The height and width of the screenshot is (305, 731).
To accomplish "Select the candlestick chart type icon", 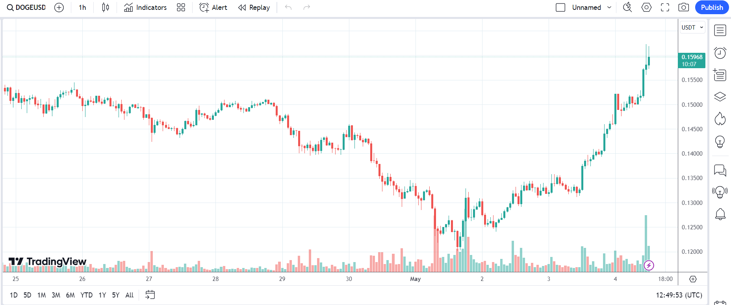I will click(105, 7).
